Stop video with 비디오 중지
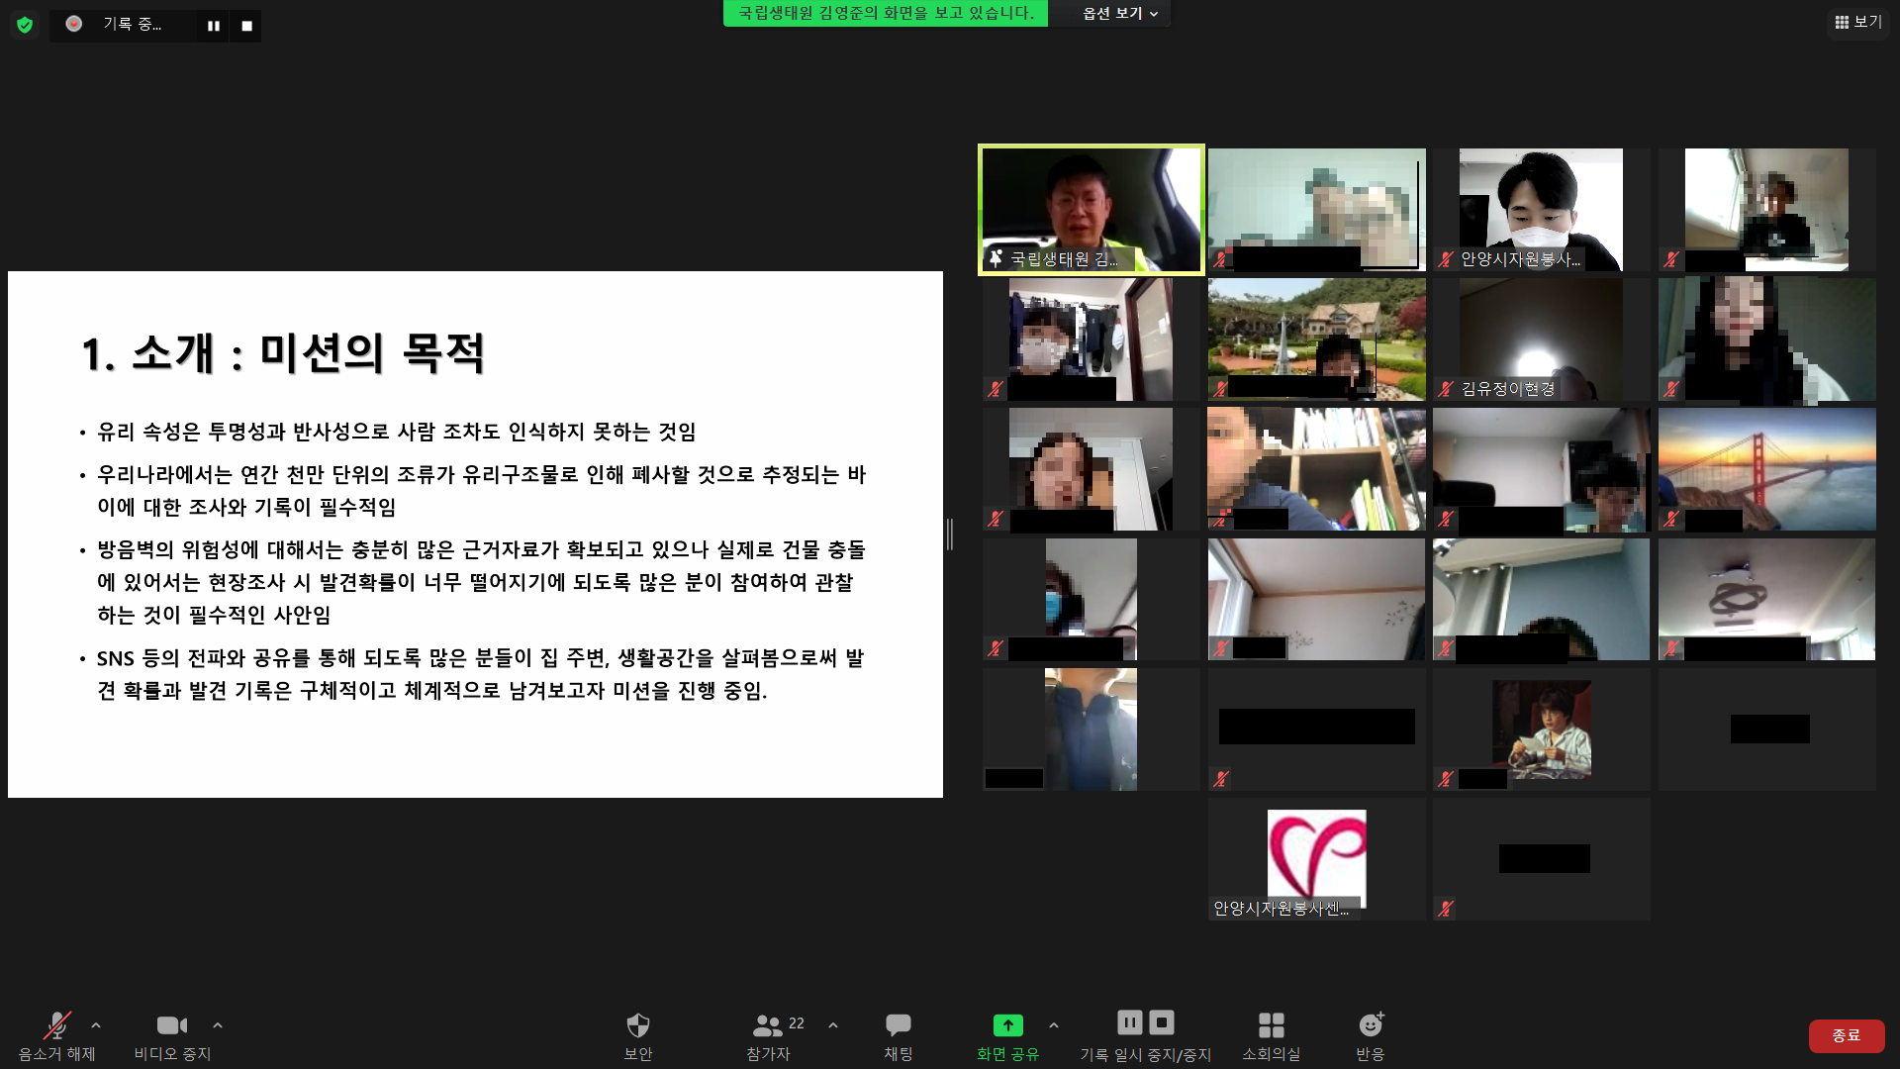Image resolution: width=1900 pixels, height=1069 pixels. point(172,1036)
